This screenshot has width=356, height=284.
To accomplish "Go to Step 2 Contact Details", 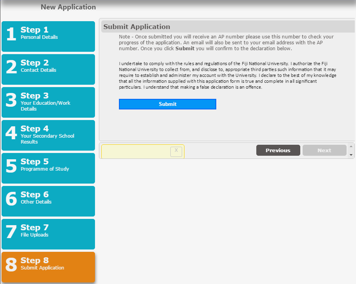I will tap(48, 69).
